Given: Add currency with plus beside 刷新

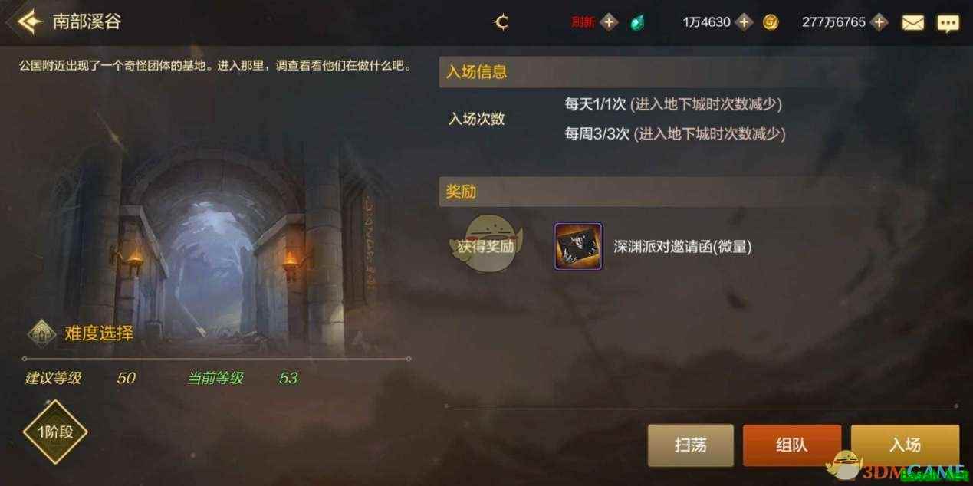Looking at the screenshot, I should (609, 22).
